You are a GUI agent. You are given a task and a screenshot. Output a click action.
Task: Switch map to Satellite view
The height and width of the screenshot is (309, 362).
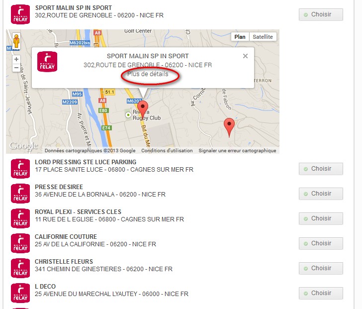click(x=263, y=37)
